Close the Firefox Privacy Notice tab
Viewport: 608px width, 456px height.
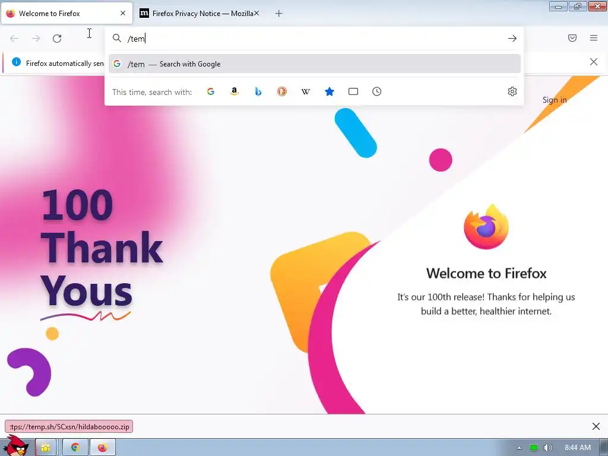[x=256, y=13]
